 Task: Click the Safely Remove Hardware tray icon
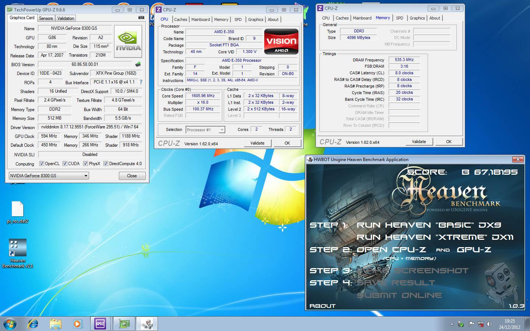[x=460, y=324]
